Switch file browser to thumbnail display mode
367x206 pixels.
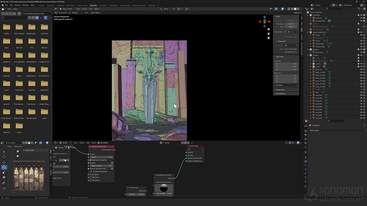click(37, 17)
